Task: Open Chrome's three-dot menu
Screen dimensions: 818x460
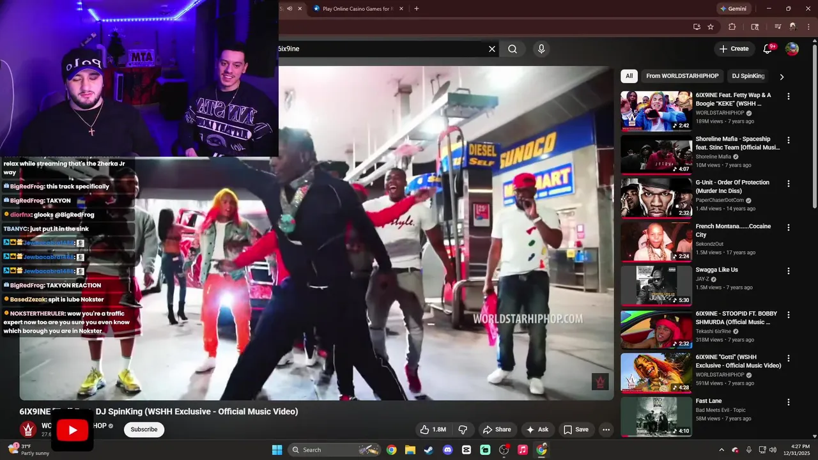Action: tap(807, 27)
